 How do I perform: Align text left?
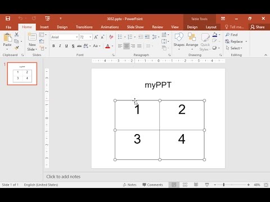point(120,46)
